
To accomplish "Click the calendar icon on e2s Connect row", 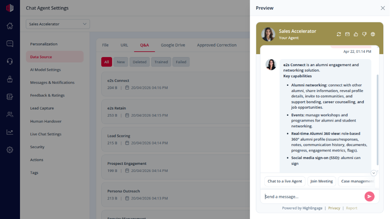I will (x=127, y=87).
